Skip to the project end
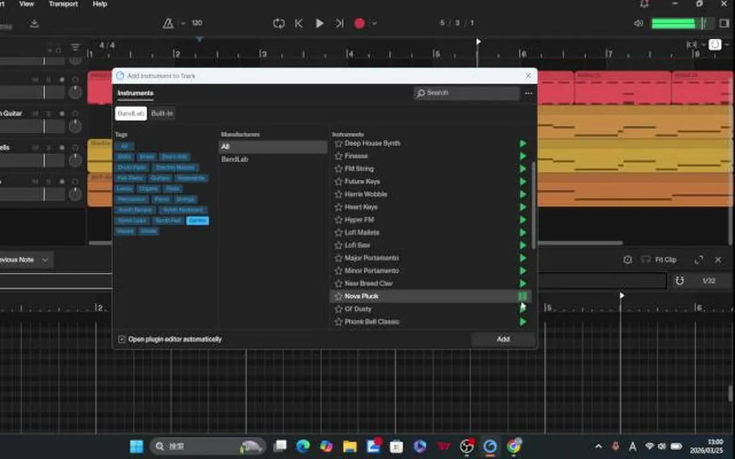Image resolution: width=735 pixels, height=459 pixels. click(339, 24)
